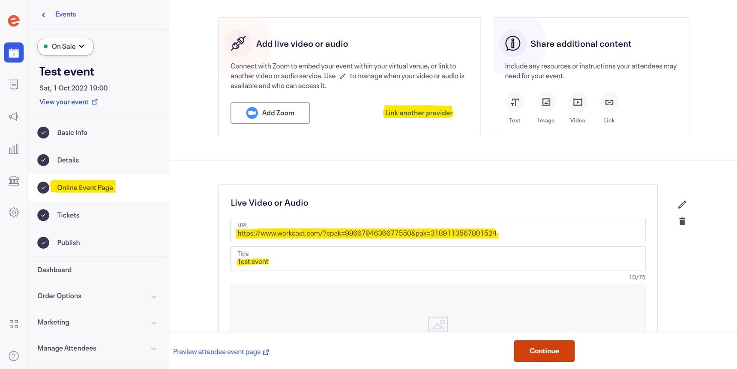Screen dimensions: 737x369
Task: Edit Live Video via the pencil icon
Action: click(682, 205)
